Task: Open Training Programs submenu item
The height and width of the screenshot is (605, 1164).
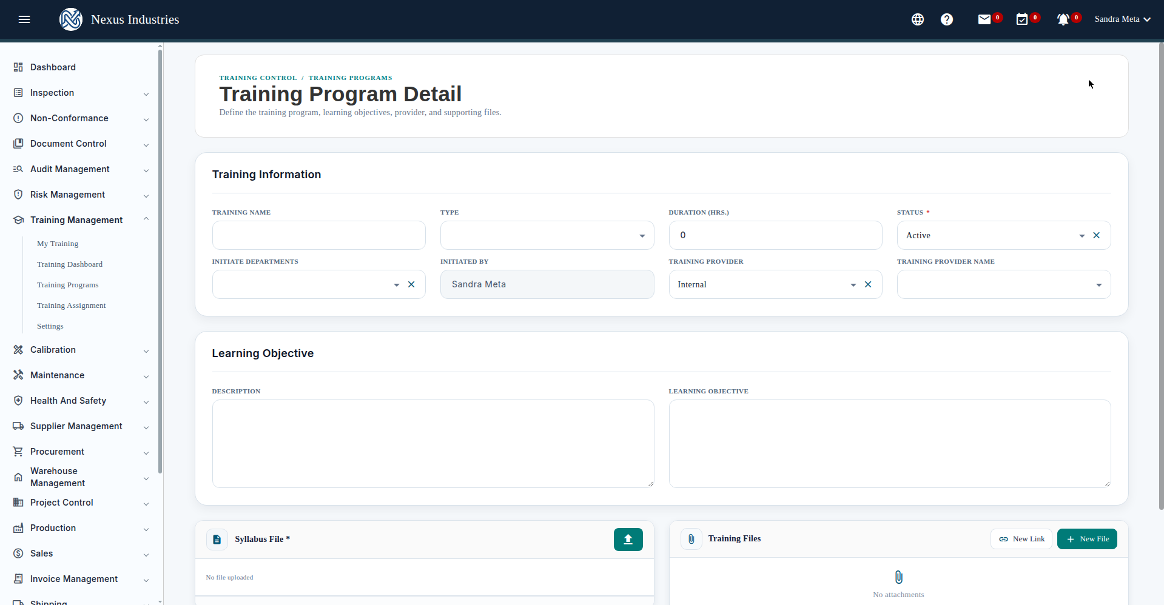Action: (x=67, y=285)
